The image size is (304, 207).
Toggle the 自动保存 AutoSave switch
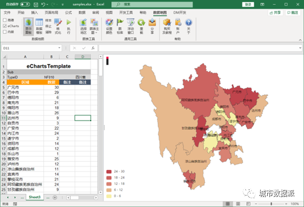[25, 4]
